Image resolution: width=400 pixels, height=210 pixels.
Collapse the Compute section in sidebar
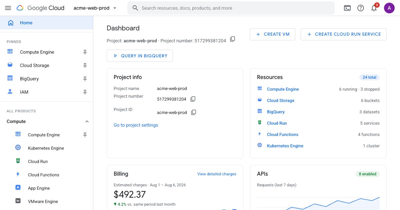[x=47, y=121]
